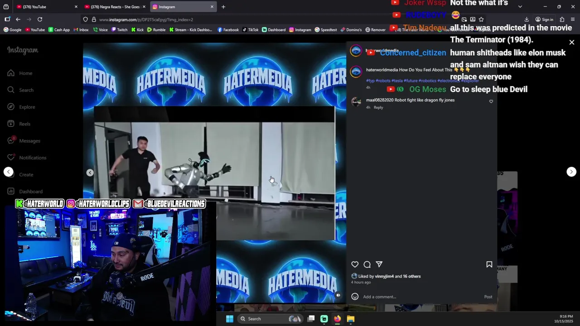Viewport: 580px width, 326px height.
Task: Share the post with paper plane icon
Action: [379, 264]
